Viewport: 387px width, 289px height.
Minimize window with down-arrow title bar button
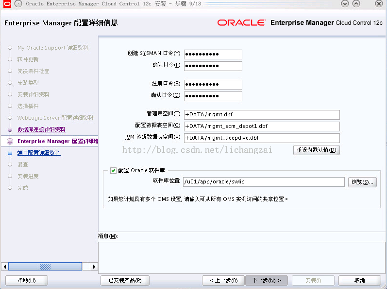[345, 4]
